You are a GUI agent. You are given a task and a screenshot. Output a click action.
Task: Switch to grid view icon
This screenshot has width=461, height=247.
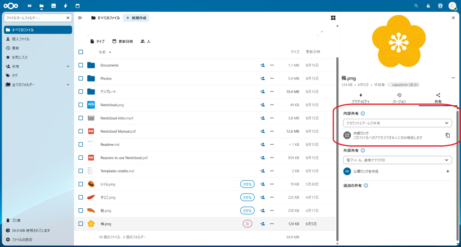click(x=333, y=18)
